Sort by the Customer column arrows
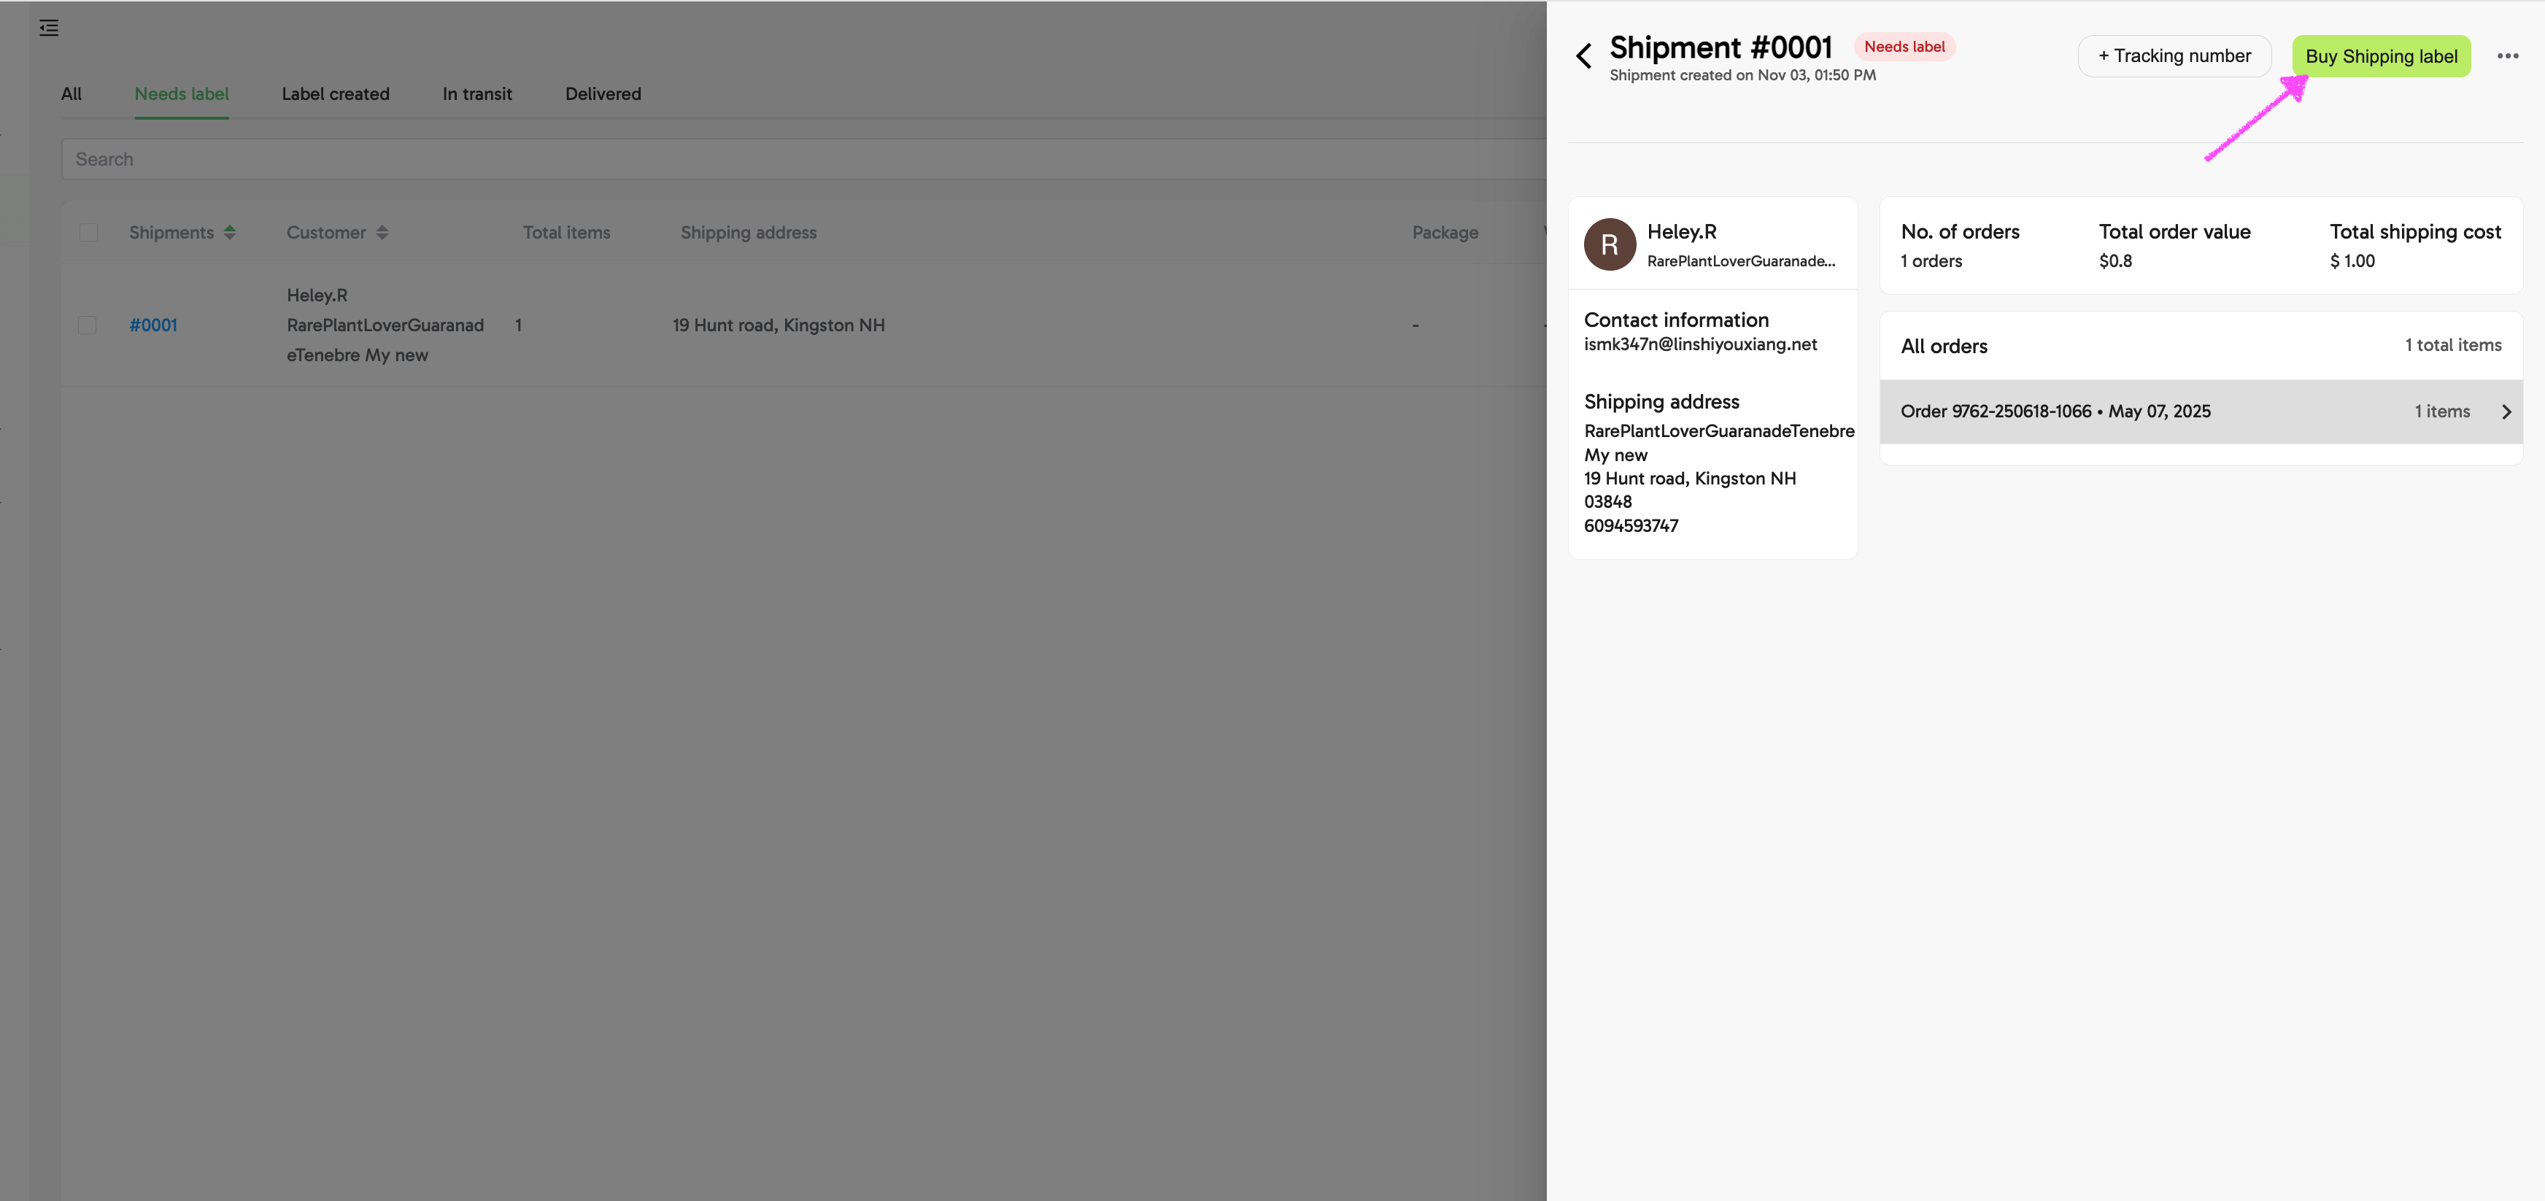This screenshot has height=1201, width=2545. 382,232
